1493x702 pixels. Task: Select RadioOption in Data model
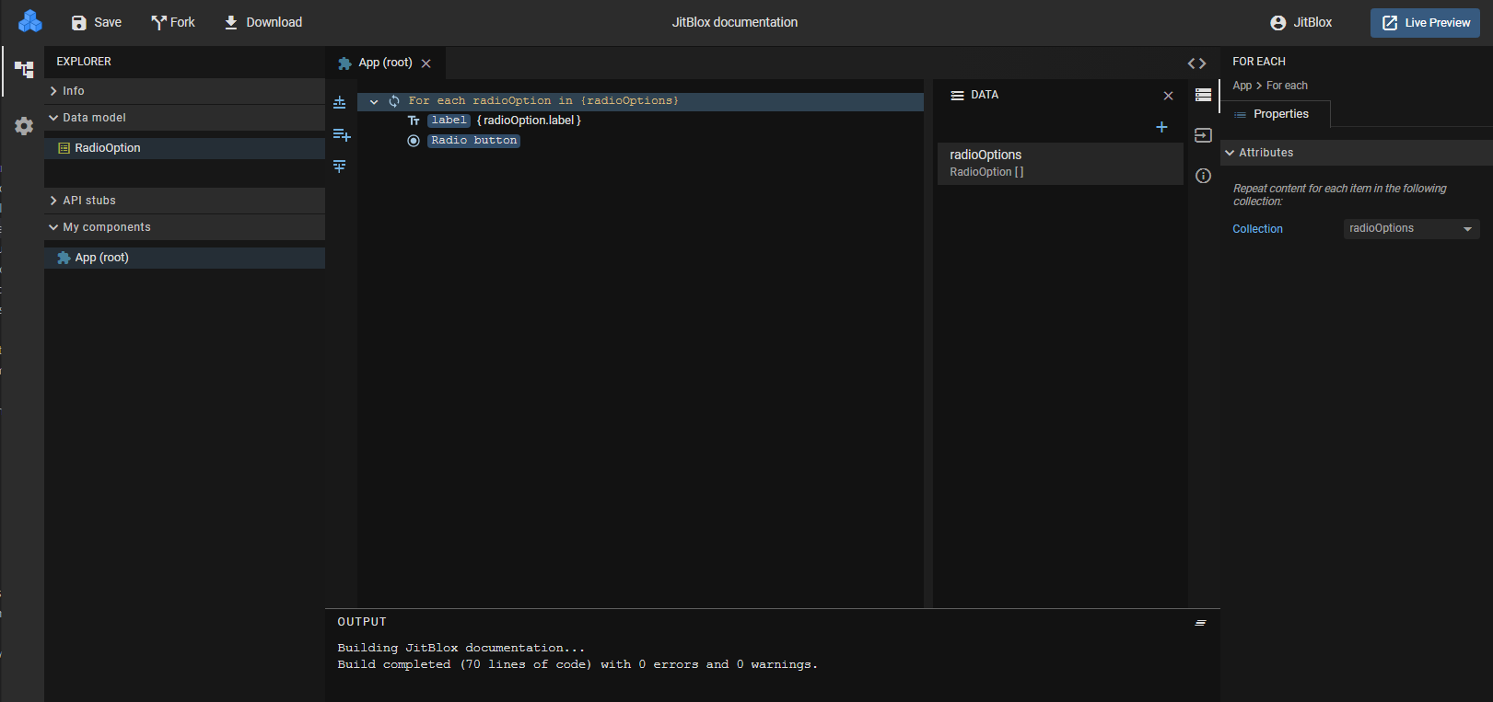point(108,148)
